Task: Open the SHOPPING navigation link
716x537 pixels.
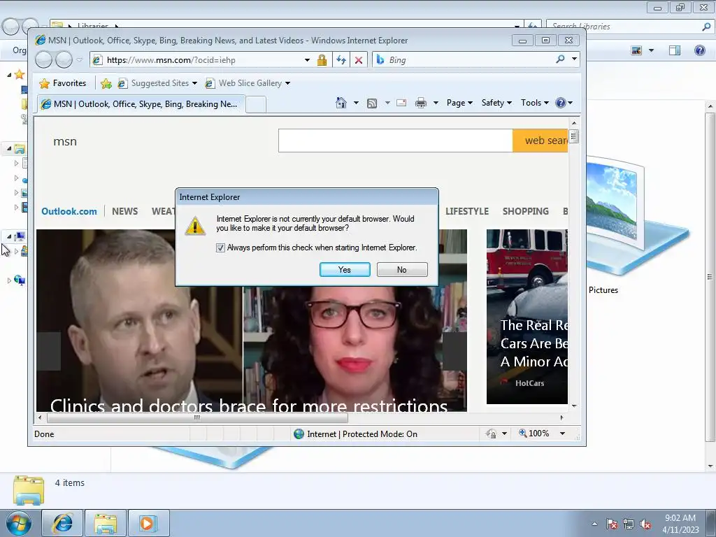Action: (x=526, y=211)
